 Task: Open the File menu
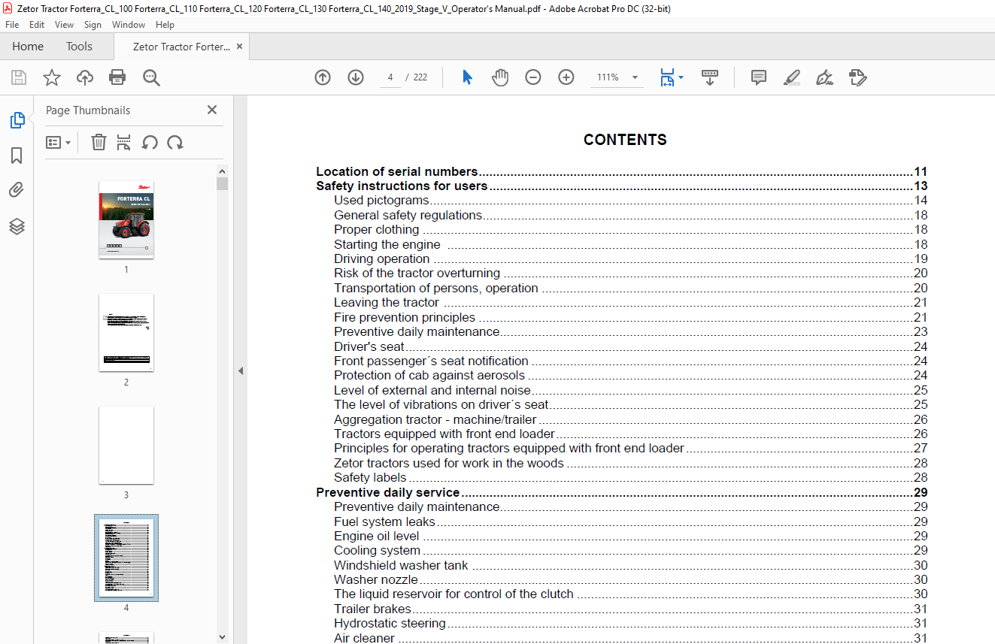pos(12,25)
